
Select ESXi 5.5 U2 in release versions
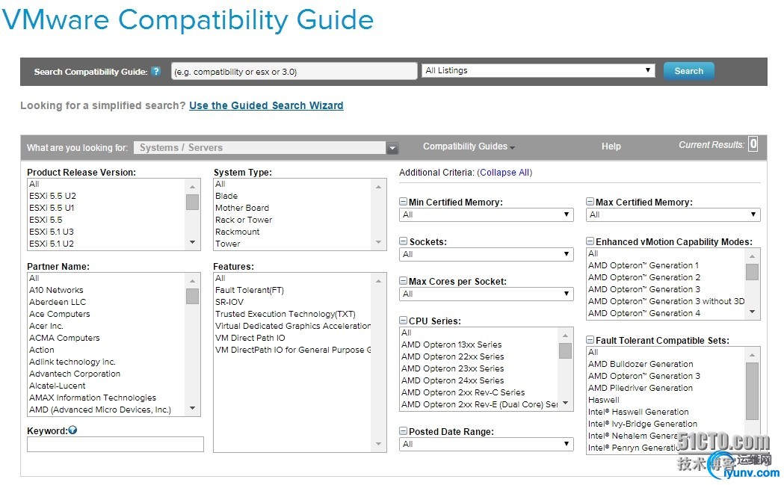tap(52, 196)
